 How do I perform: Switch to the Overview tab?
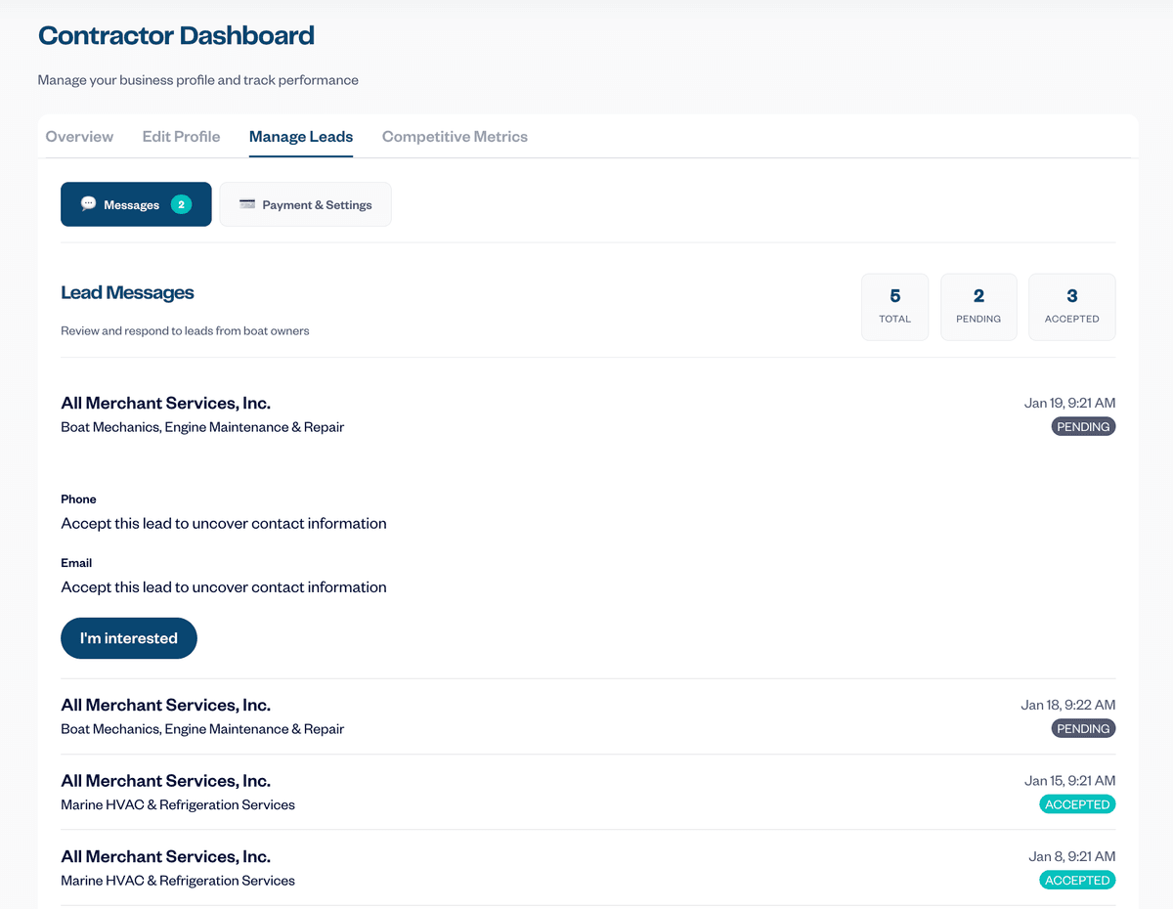[79, 136]
